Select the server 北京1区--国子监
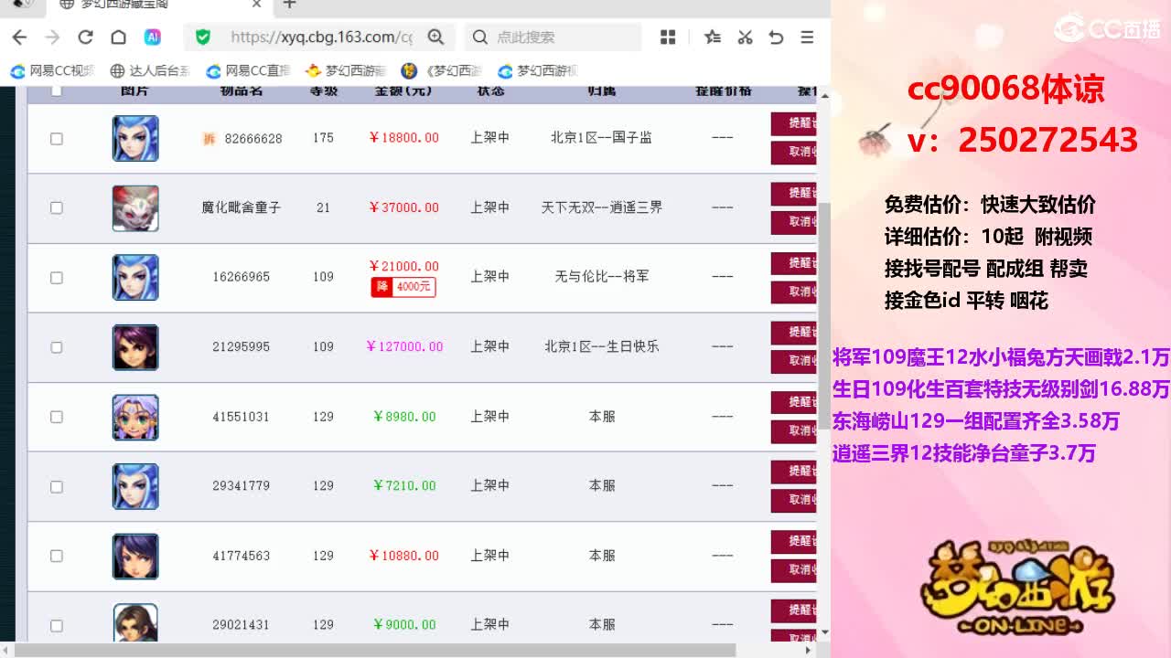 pyautogui.click(x=602, y=138)
